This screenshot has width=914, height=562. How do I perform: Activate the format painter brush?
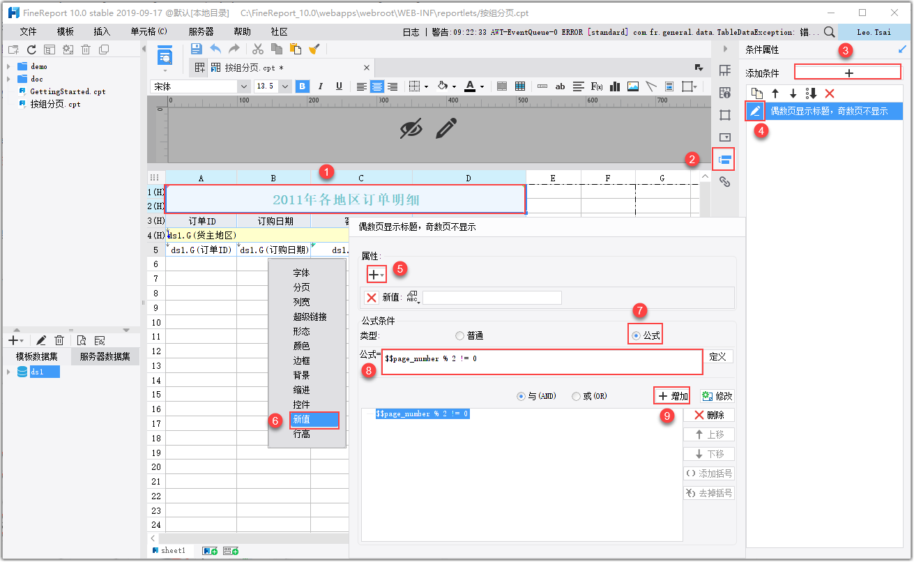[314, 49]
